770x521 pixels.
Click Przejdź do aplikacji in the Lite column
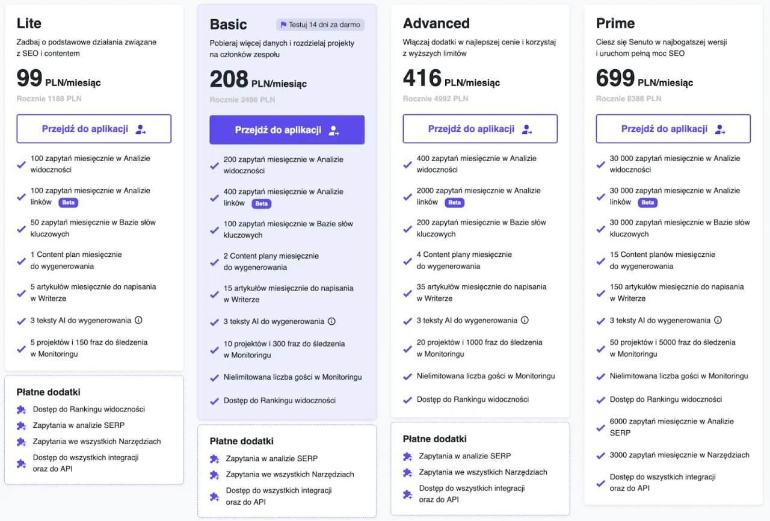pos(94,129)
